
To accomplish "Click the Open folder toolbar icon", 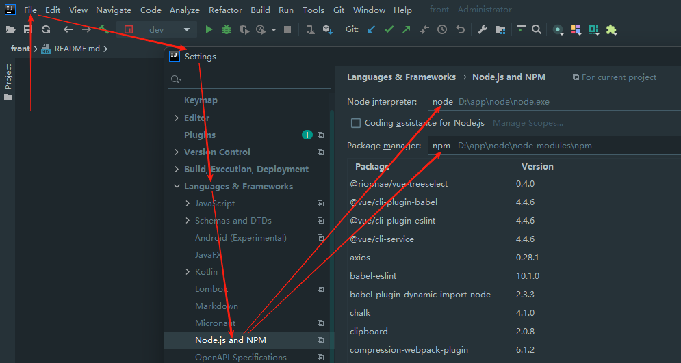I will click(10, 29).
